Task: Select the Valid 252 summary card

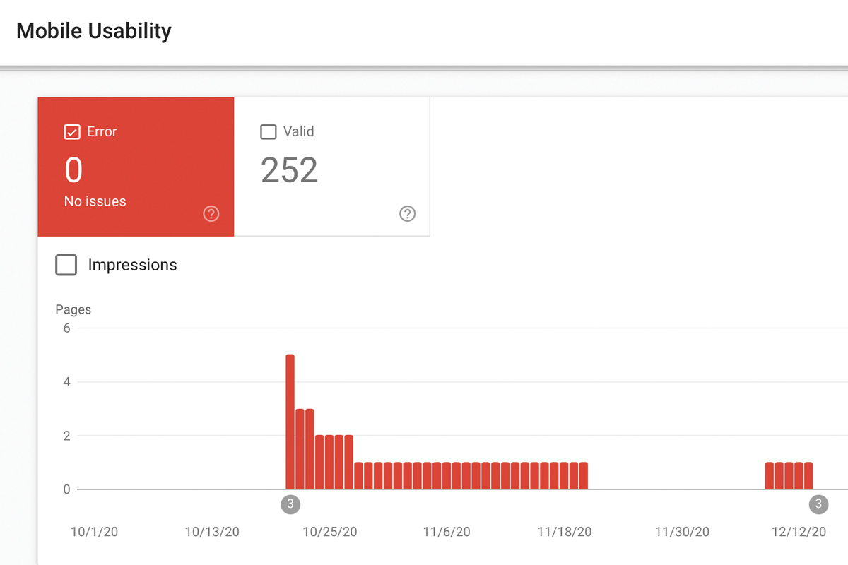Action: 331,167
